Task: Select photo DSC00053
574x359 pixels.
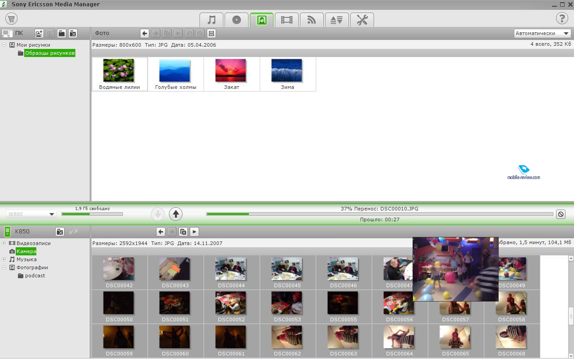Action: click(287, 306)
